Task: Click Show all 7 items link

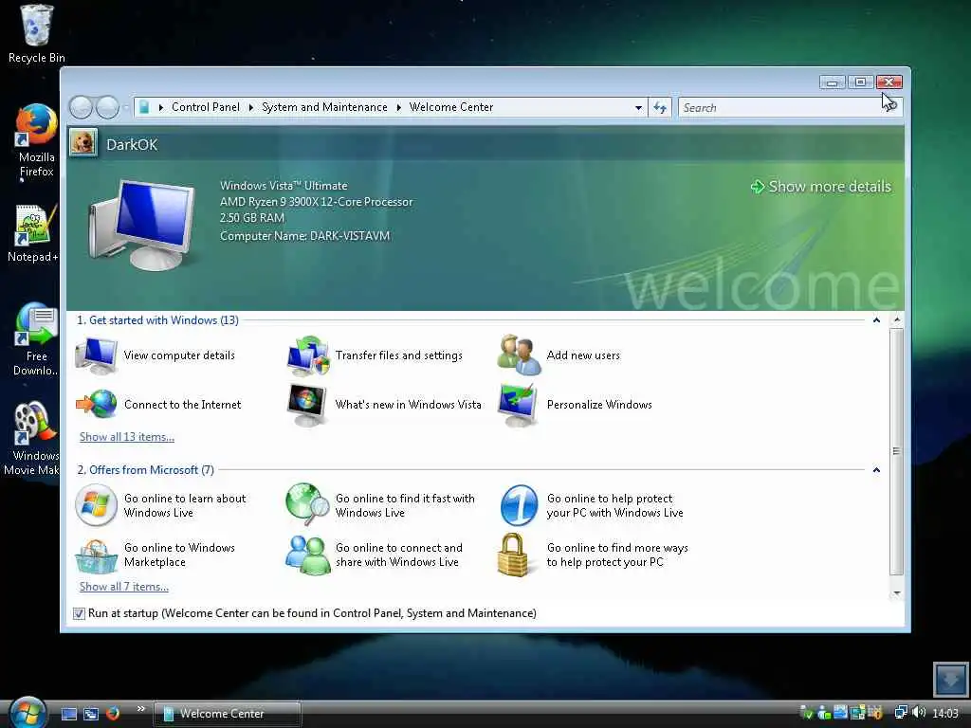Action: (x=124, y=587)
